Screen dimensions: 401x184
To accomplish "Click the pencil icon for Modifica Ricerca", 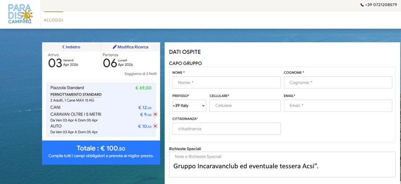I will coord(115,47).
